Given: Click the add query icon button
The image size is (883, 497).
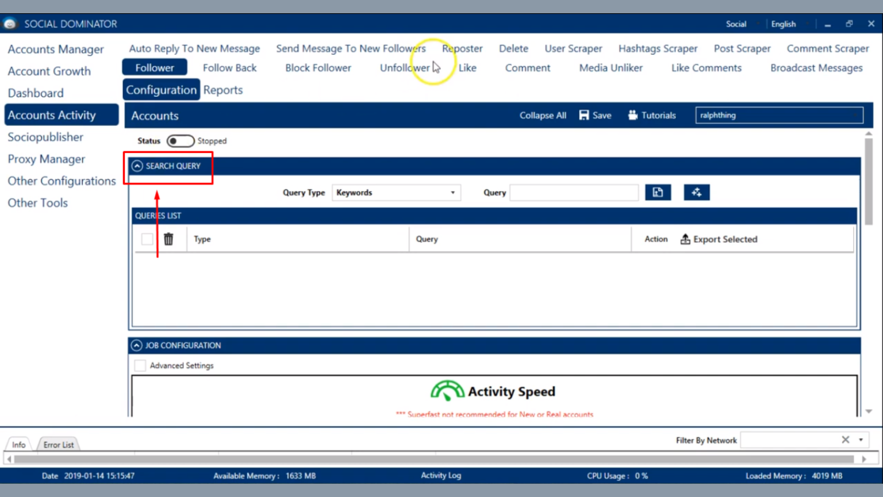Looking at the screenshot, I should point(696,193).
